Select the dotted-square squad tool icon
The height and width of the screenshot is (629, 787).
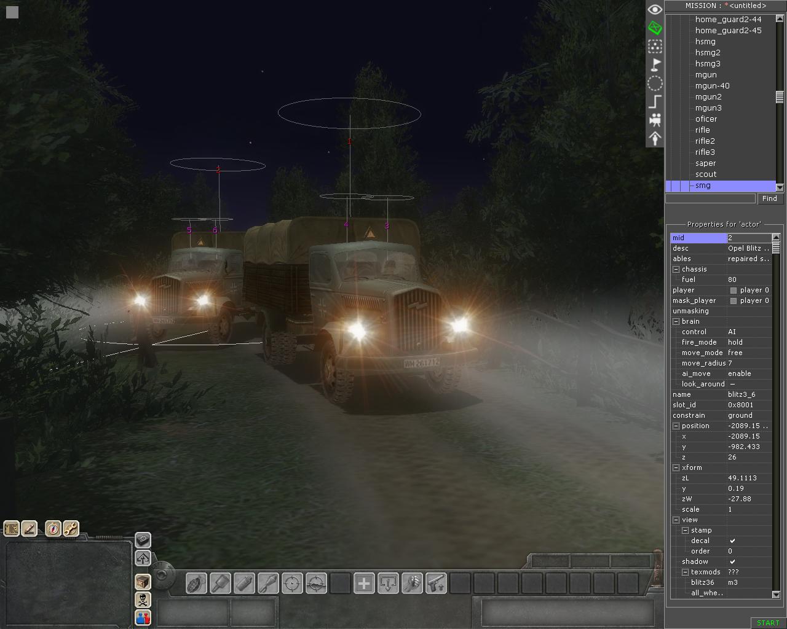[655, 46]
